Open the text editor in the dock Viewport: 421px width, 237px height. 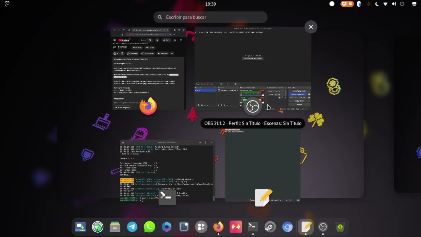tap(306, 227)
